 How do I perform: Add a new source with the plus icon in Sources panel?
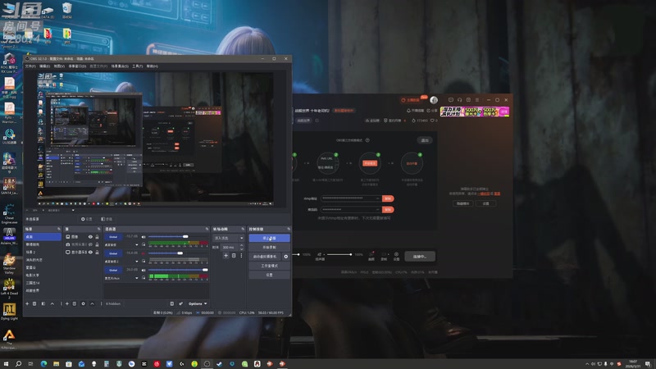[x=67, y=303]
